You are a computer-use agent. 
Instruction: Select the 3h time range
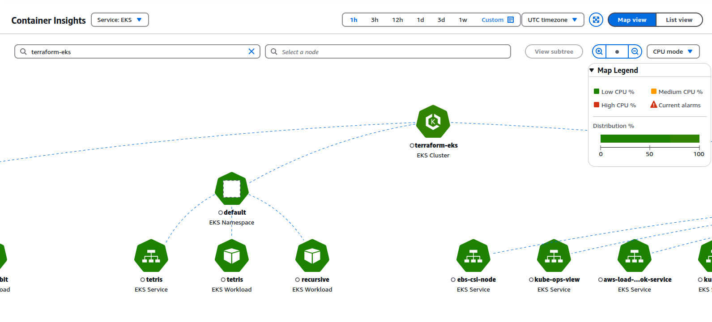(x=375, y=20)
